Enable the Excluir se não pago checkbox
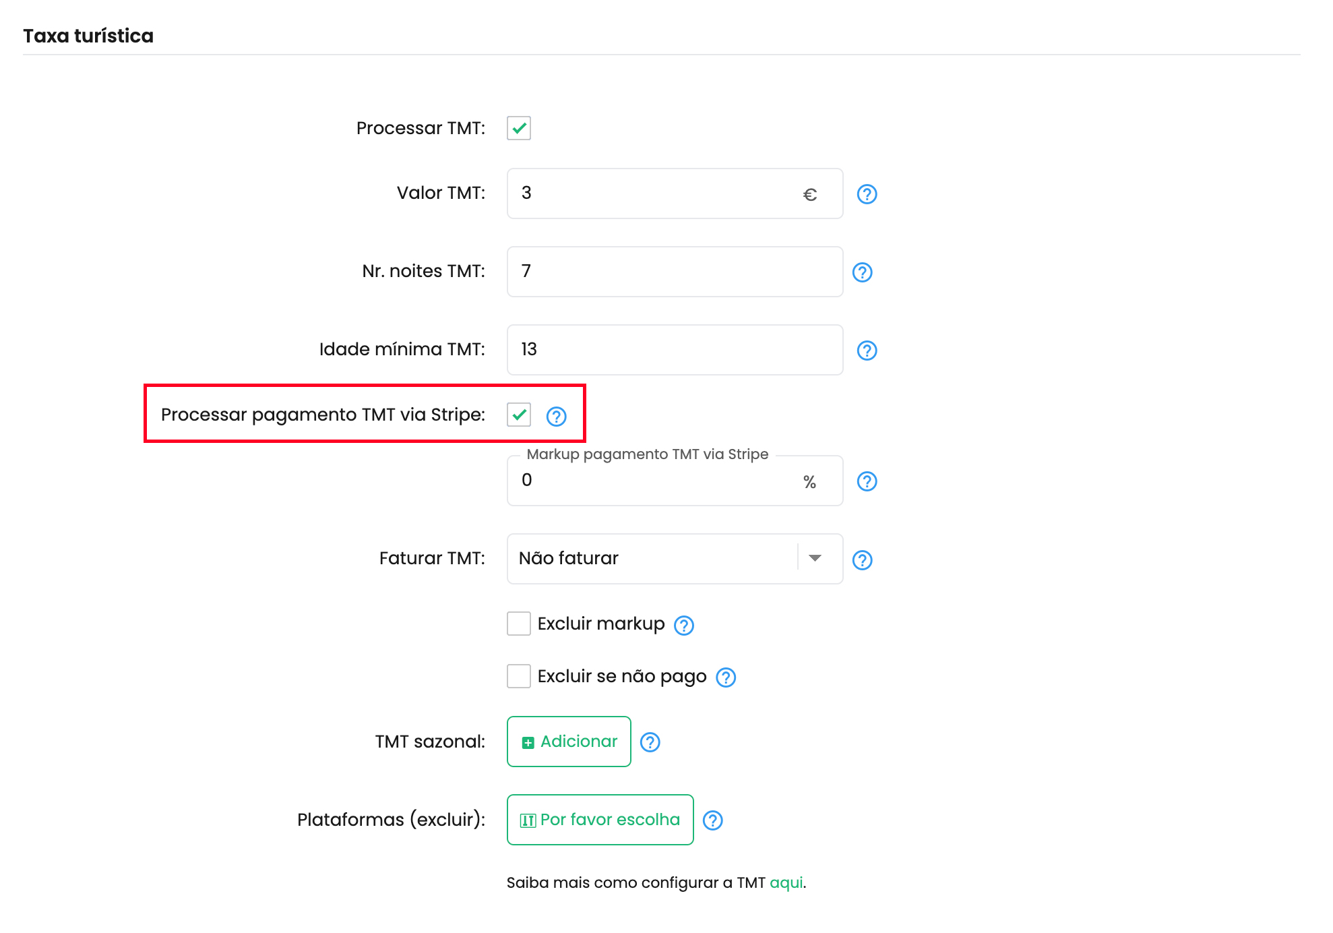1333x933 pixels. point(519,676)
